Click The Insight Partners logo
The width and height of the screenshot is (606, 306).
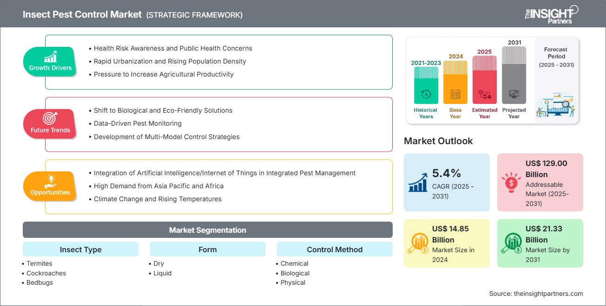click(551, 14)
